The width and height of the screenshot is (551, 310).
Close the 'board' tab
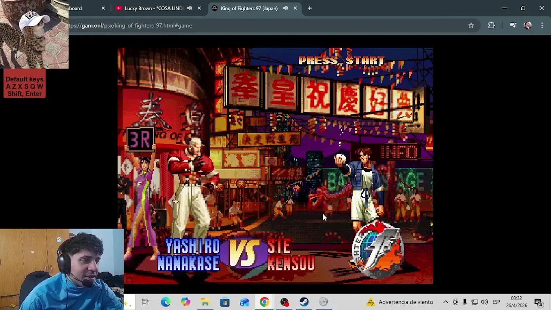(103, 8)
